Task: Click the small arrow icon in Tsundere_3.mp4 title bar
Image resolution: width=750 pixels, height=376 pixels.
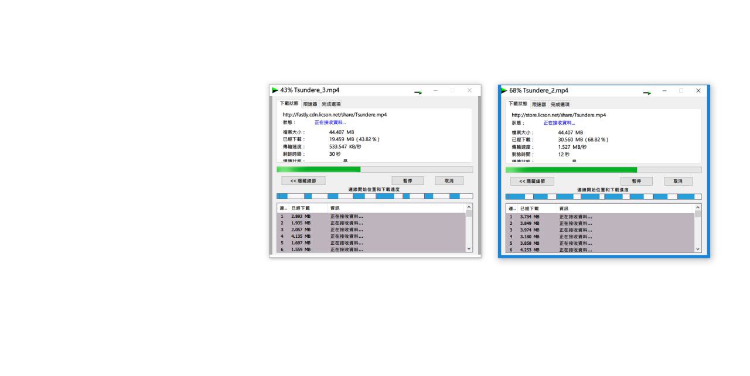Action: click(x=418, y=93)
